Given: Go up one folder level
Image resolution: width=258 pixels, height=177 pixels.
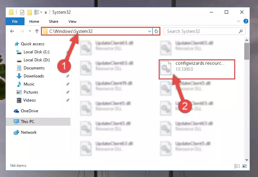Looking at the screenshot, I should pyautogui.click(x=37, y=31).
